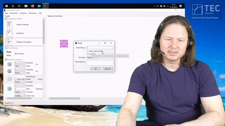Select the output pin component icon
Screen dimensions: 225x126
(x=9, y=71)
